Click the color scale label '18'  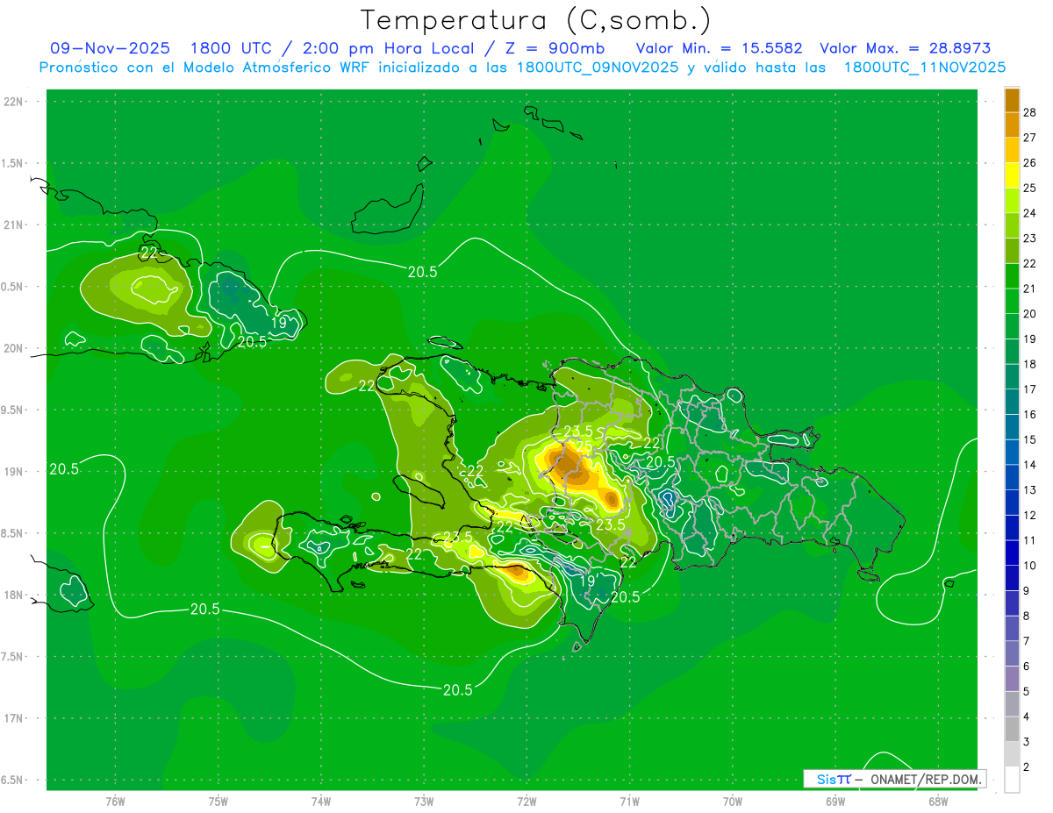coord(1029,364)
